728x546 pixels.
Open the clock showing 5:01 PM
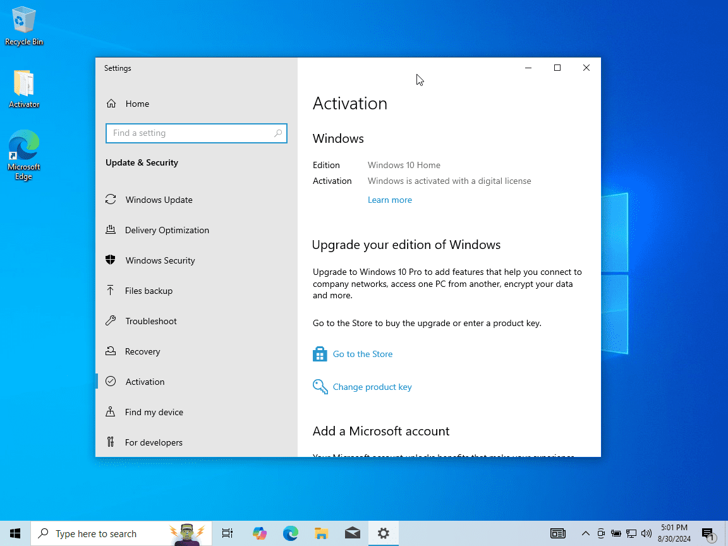[x=674, y=533]
